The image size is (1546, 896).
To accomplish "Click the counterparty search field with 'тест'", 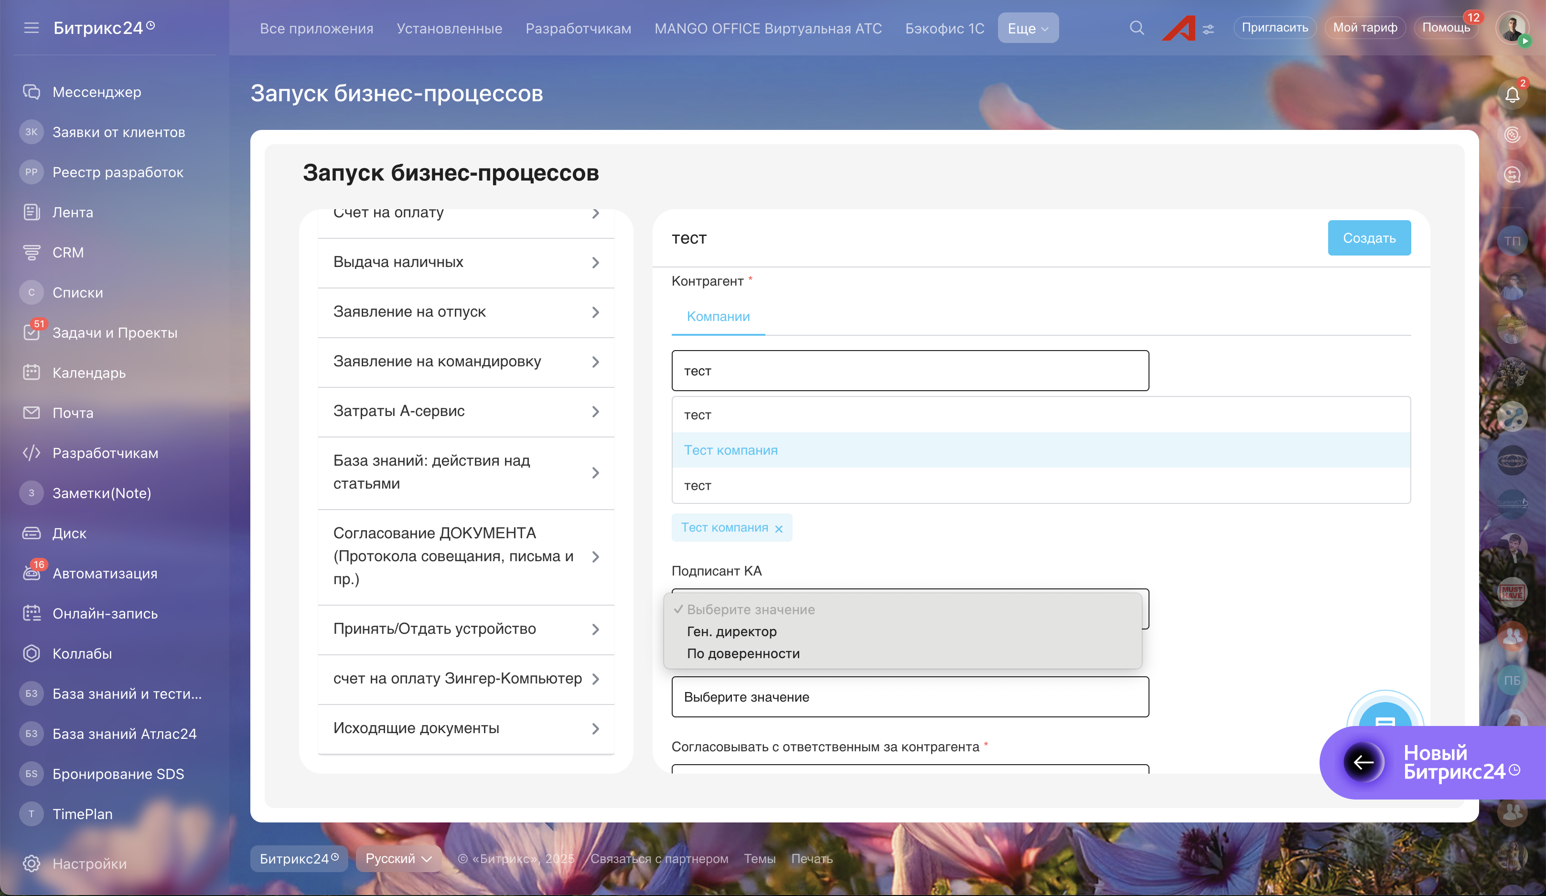I will click(x=910, y=371).
